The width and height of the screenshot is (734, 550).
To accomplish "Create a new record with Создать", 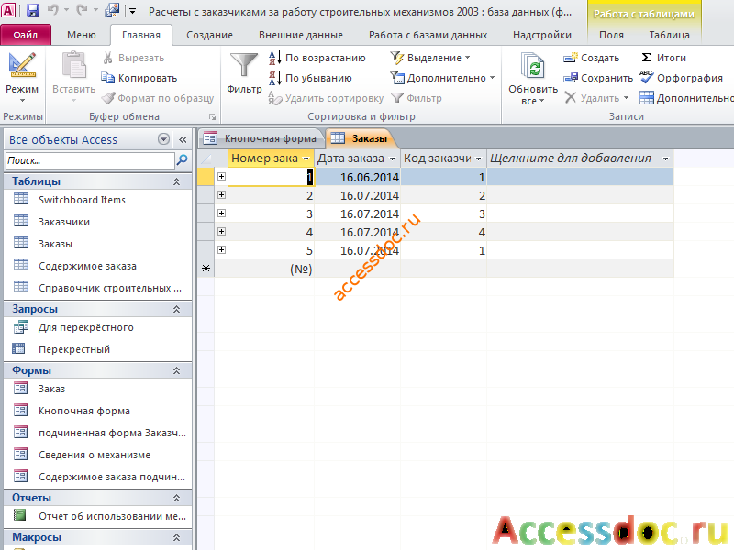I will (591, 58).
